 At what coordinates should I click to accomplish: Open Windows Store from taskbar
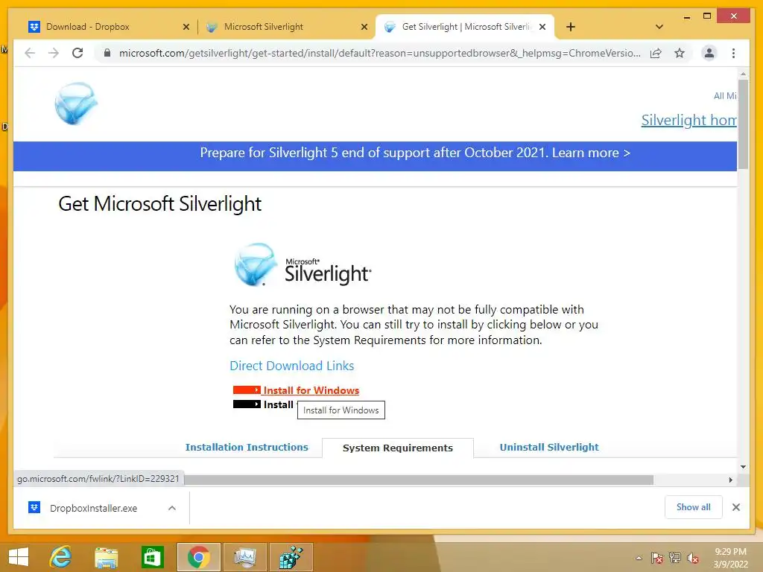(x=152, y=557)
